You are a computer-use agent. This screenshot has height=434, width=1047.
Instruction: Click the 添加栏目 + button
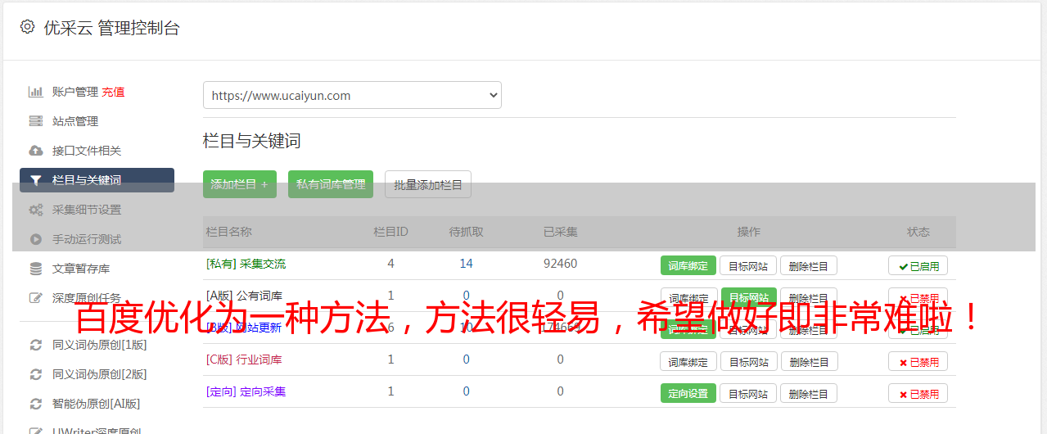[240, 184]
